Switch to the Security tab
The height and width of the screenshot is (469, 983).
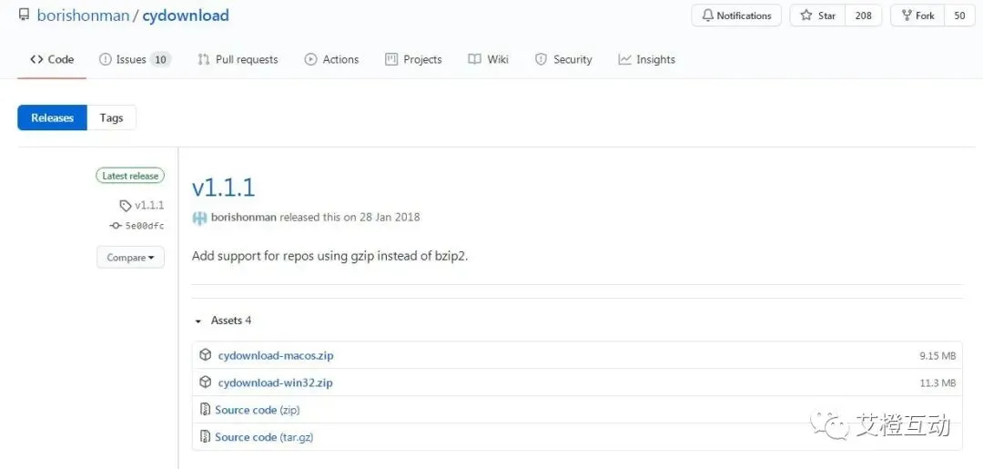point(563,59)
